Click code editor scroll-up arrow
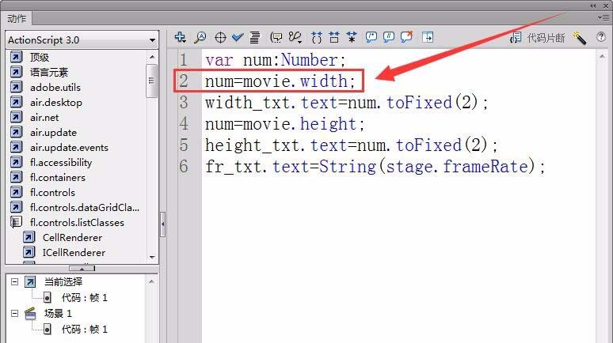Screen dimensions: 613x343 click(x=602, y=57)
